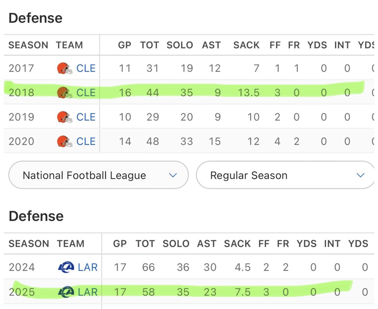Image resolution: width=378 pixels, height=309 pixels.
Task: Click the Browns helmet icon in the 2020 row
Action: (65, 141)
